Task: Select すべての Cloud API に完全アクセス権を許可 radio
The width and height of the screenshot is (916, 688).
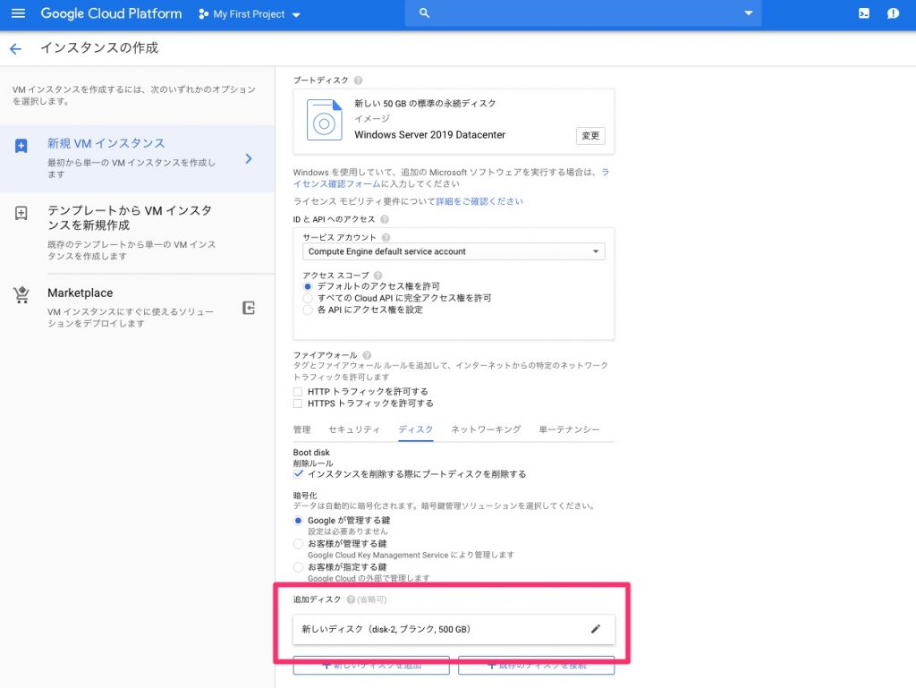Action: point(309,298)
